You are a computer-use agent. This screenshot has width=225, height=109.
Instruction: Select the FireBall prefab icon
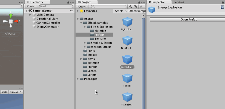[x=127, y=78]
